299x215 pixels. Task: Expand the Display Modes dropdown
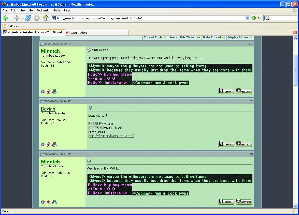(x=240, y=37)
